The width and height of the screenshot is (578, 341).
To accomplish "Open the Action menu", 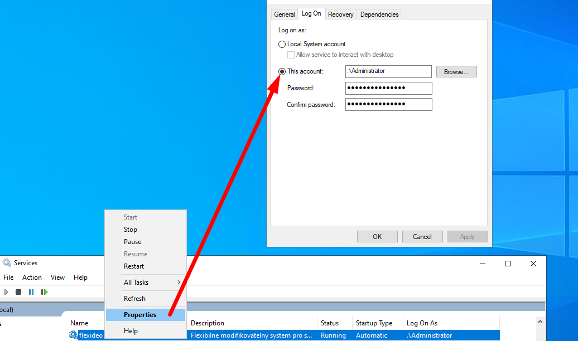I will tap(32, 277).
